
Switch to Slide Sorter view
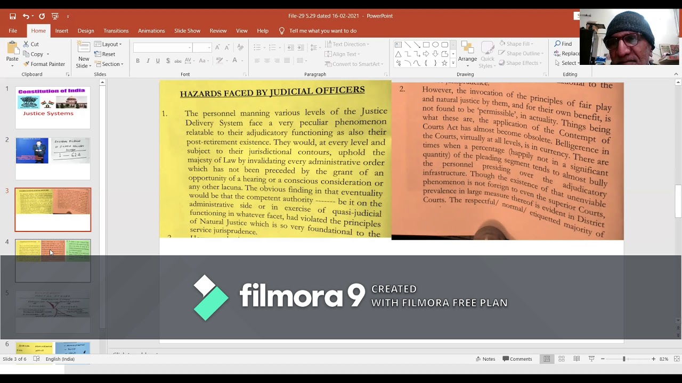[562, 359]
